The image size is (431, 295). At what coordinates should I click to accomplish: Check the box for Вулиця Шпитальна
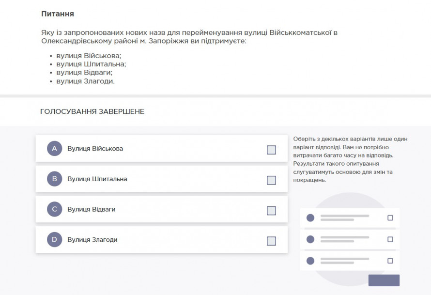pyautogui.click(x=271, y=180)
